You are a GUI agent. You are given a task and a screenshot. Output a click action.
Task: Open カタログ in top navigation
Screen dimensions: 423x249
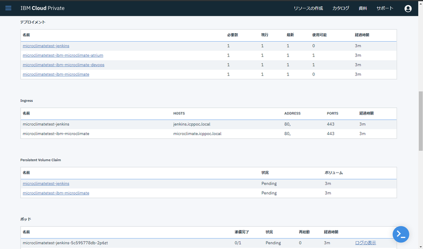pyautogui.click(x=341, y=8)
